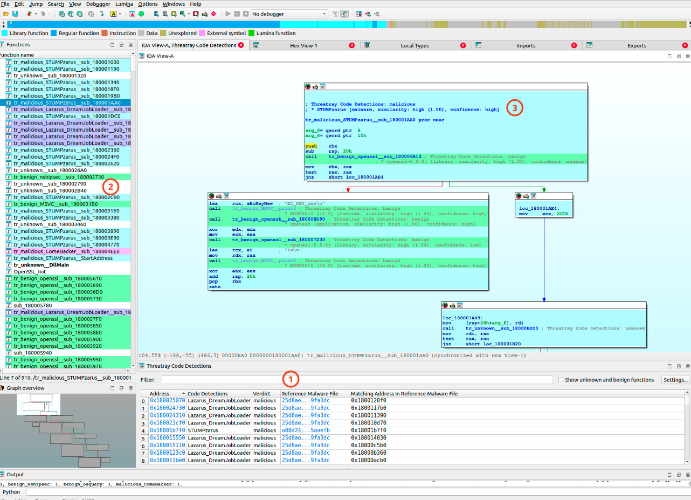The height and width of the screenshot is (500, 691).
Task: Jump back with the back arrow icon
Action: [29, 13]
